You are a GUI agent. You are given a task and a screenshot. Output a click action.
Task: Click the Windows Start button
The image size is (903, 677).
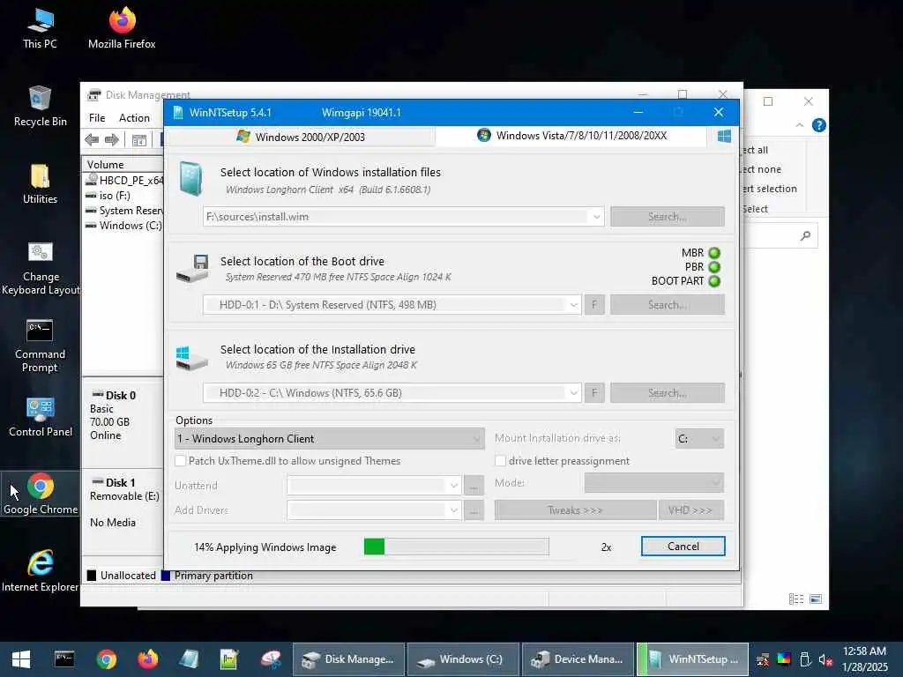(x=21, y=659)
